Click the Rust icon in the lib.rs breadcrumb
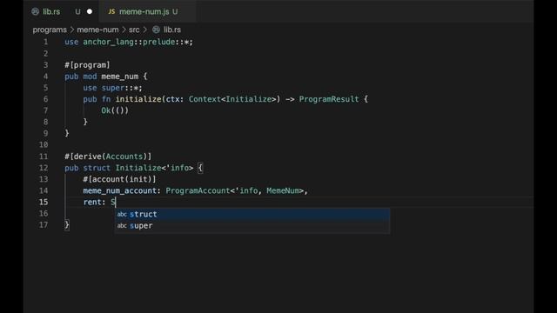Screen dimensions: 557x313 click(x=157, y=30)
